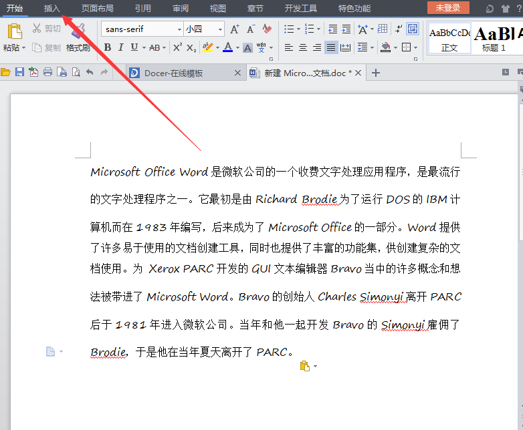This screenshot has width=523, height=430.
Task: Open the 小四 font size dropdown
Action: (220, 29)
